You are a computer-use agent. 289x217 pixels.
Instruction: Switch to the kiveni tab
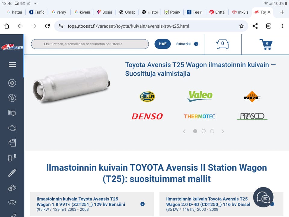click(x=82, y=12)
